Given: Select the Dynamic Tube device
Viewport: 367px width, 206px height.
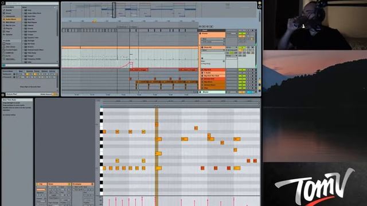Looking at the screenshot, I should [33, 38].
